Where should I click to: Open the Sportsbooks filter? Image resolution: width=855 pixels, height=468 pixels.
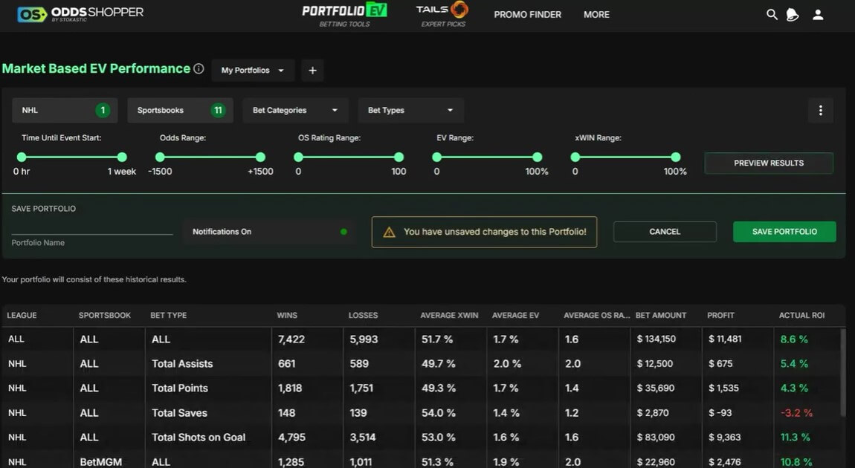coord(180,110)
